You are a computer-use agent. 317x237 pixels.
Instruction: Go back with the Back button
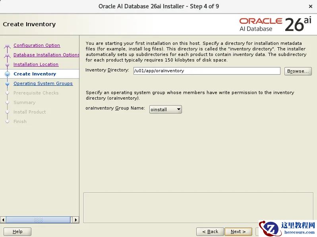[x=210, y=231]
